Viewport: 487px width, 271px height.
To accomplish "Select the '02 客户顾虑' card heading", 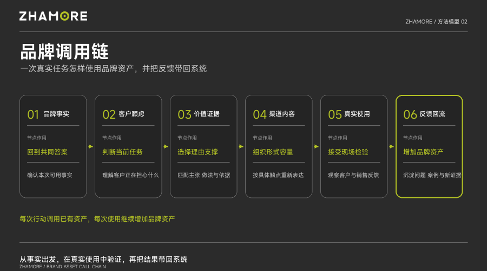I will click(123, 114).
